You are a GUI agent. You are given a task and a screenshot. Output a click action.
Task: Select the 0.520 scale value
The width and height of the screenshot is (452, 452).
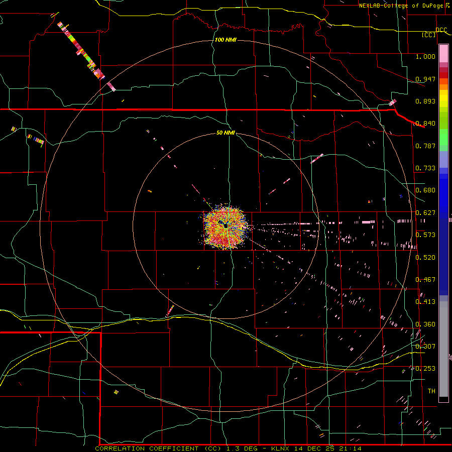[425, 258]
